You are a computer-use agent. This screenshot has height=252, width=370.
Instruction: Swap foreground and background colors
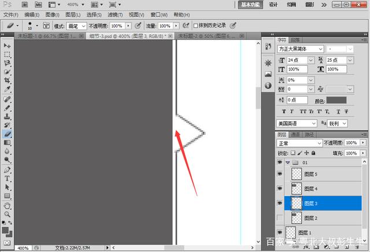tap(10, 223)
